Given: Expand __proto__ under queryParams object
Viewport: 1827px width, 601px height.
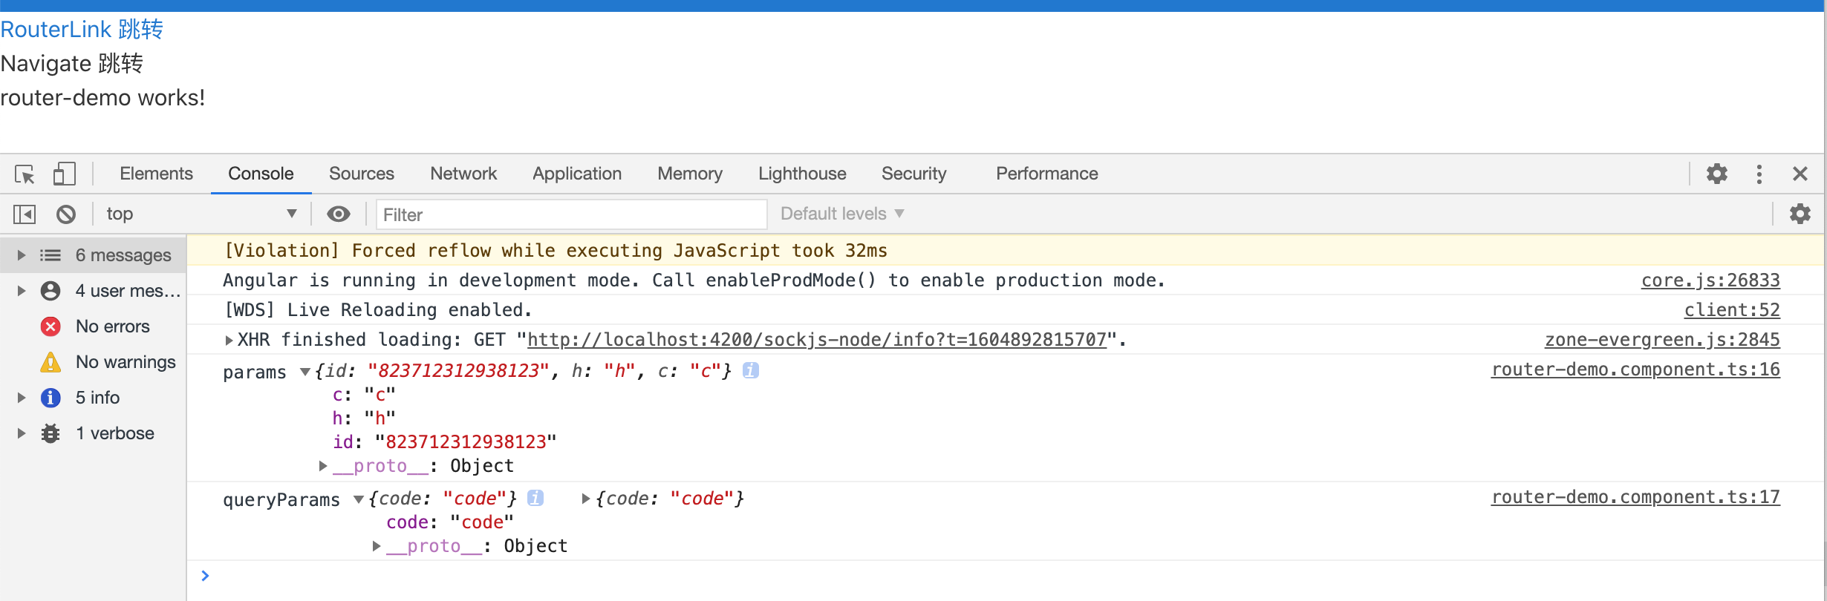Looking at the screenshot, I should 377,546.
